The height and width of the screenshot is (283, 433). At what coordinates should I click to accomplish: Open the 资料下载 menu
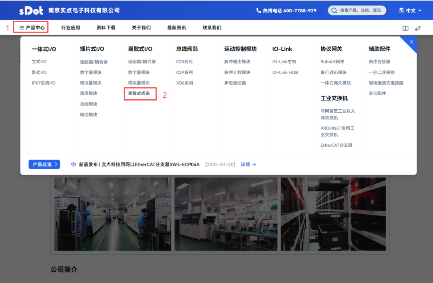click(x=106, y=28)
